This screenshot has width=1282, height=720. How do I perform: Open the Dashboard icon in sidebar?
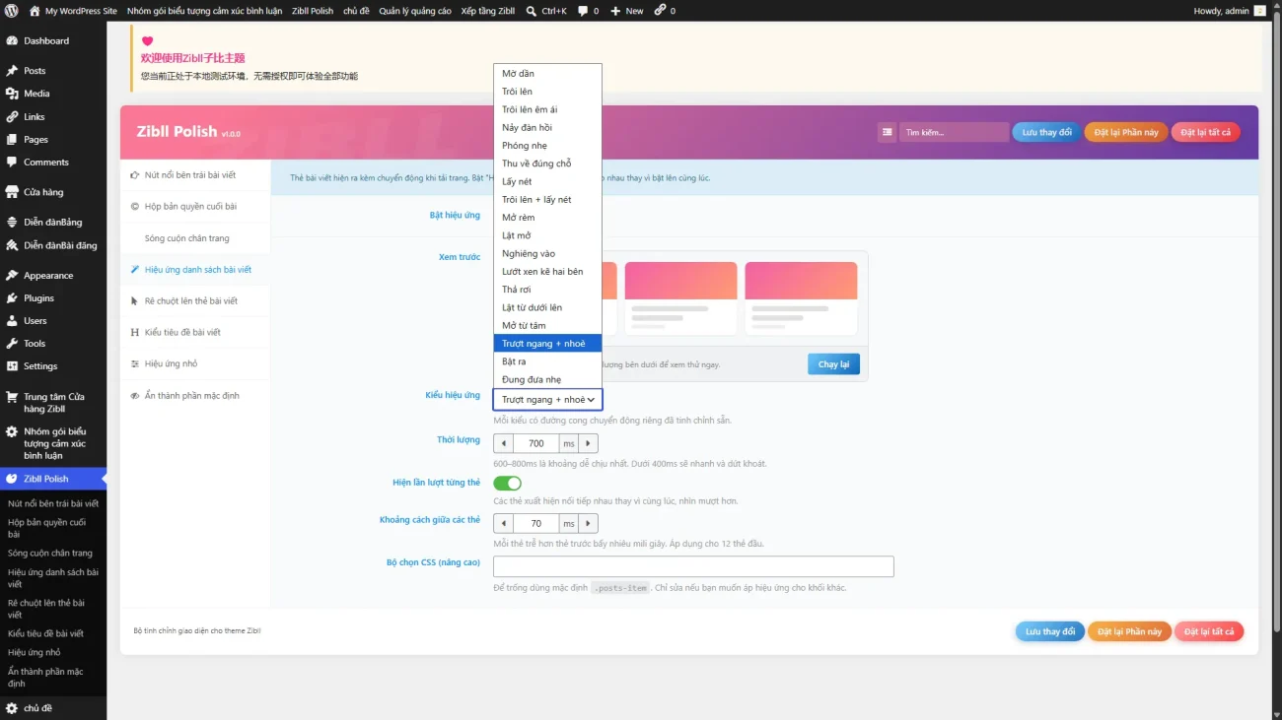(12, 41)
